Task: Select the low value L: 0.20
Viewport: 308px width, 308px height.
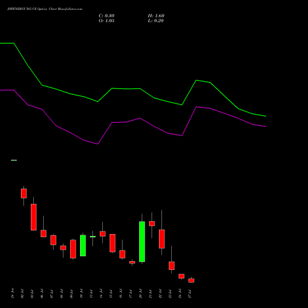Action: (156, 21)
